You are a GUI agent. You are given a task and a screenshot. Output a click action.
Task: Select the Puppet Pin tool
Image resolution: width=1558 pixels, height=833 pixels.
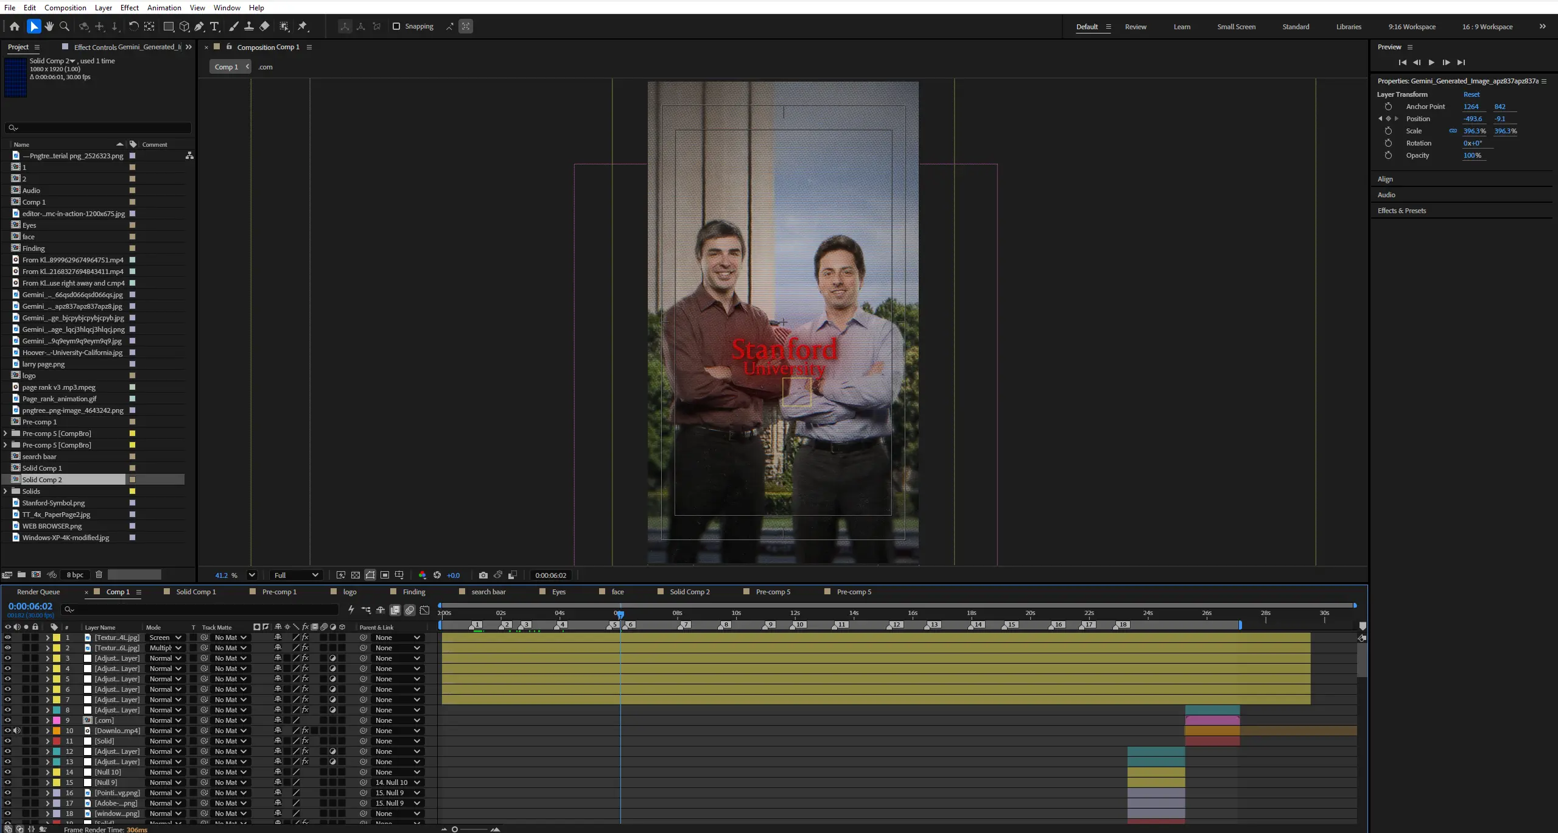click(303, 26)
